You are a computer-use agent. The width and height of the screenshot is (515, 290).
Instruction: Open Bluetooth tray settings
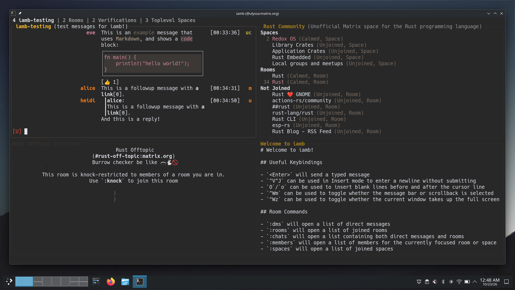[443, 282]
